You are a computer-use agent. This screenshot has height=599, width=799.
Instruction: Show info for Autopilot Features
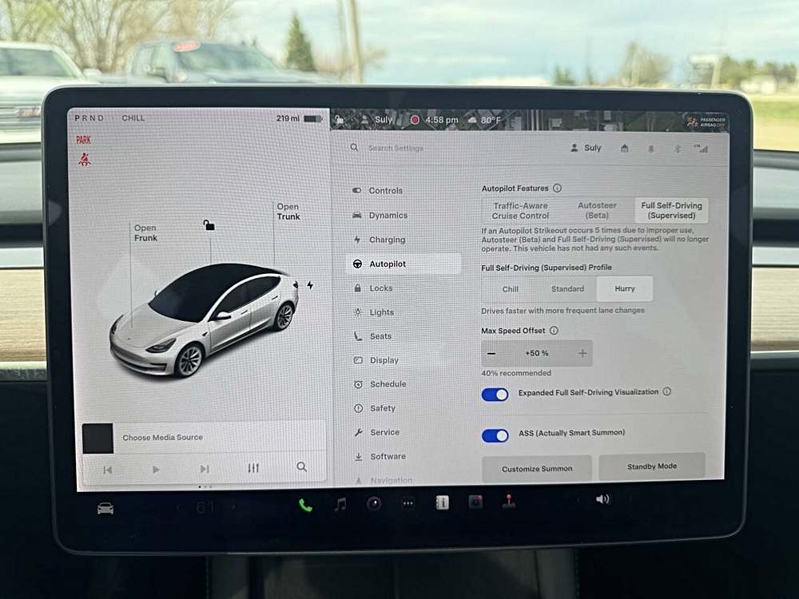[557, 188]
